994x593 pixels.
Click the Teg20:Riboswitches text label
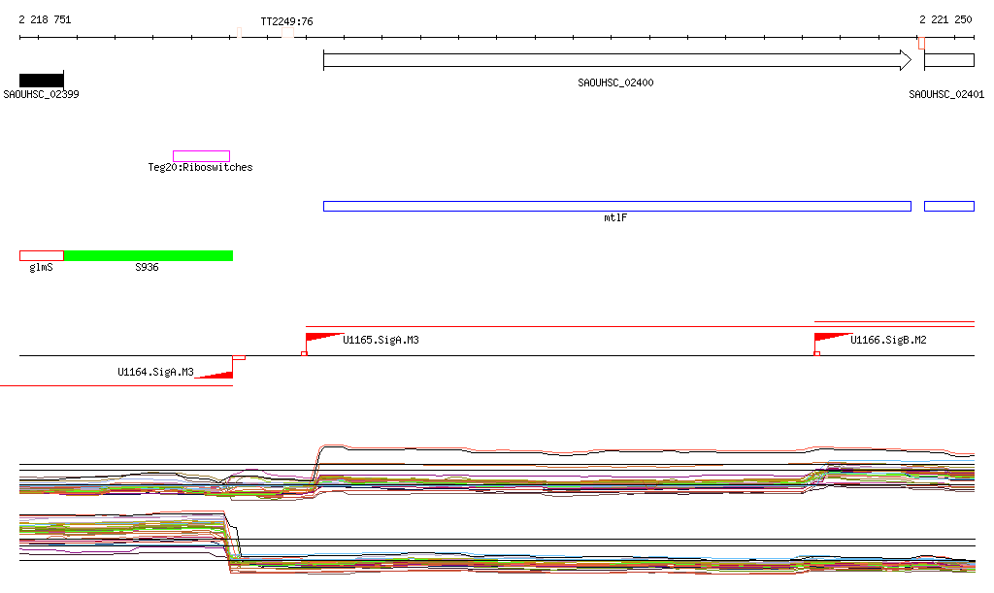(200, 168)
